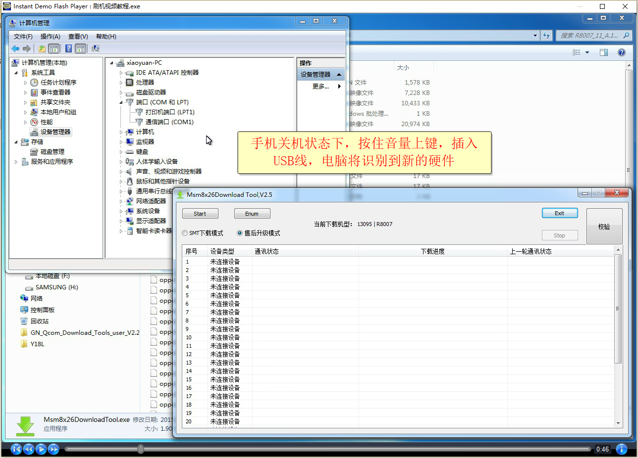
Task: Open the Recycle Bin icon in Explorer sidebar
Action: point(24,321)
